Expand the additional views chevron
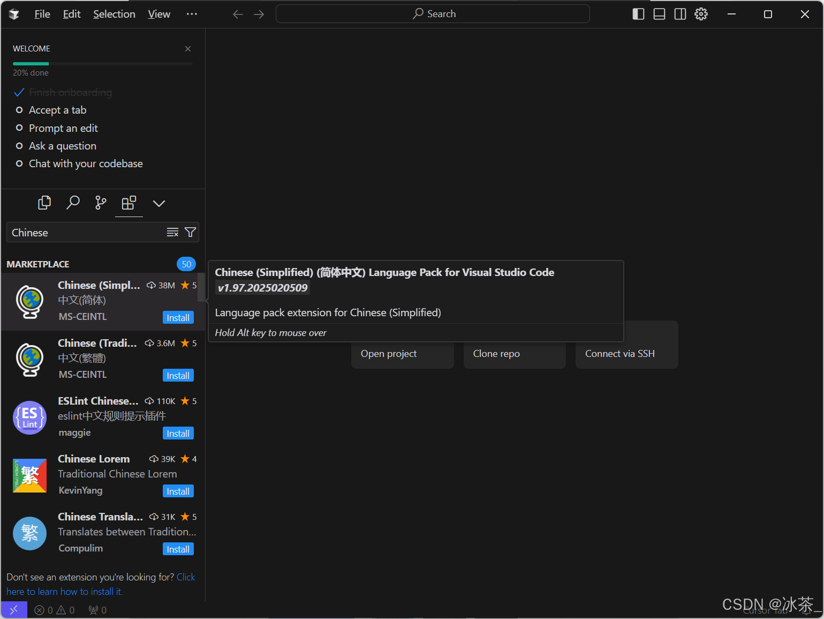The height and width of the screenshot is (619, 824). pyautogui.click(x=159, y=203)
